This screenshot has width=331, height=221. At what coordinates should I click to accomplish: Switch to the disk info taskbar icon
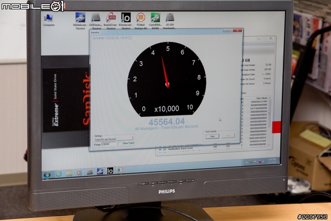(100, 171)
